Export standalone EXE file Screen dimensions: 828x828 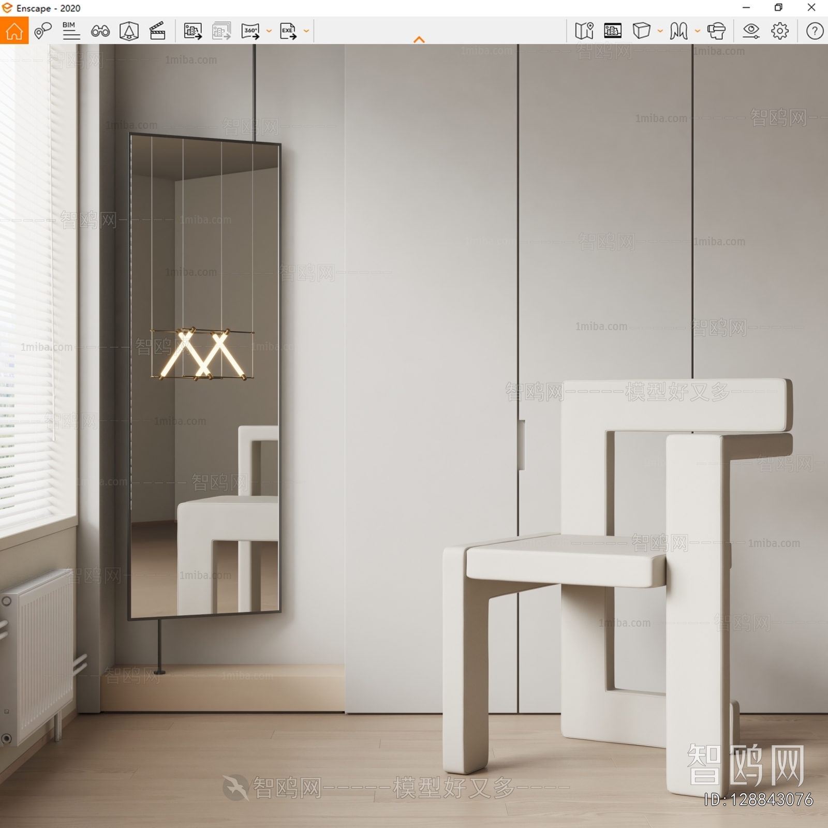click(x=288, y=31)
